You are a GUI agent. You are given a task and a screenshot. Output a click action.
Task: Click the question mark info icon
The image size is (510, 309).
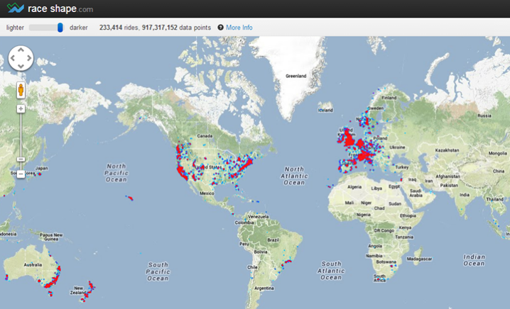(x=220, y=28)
